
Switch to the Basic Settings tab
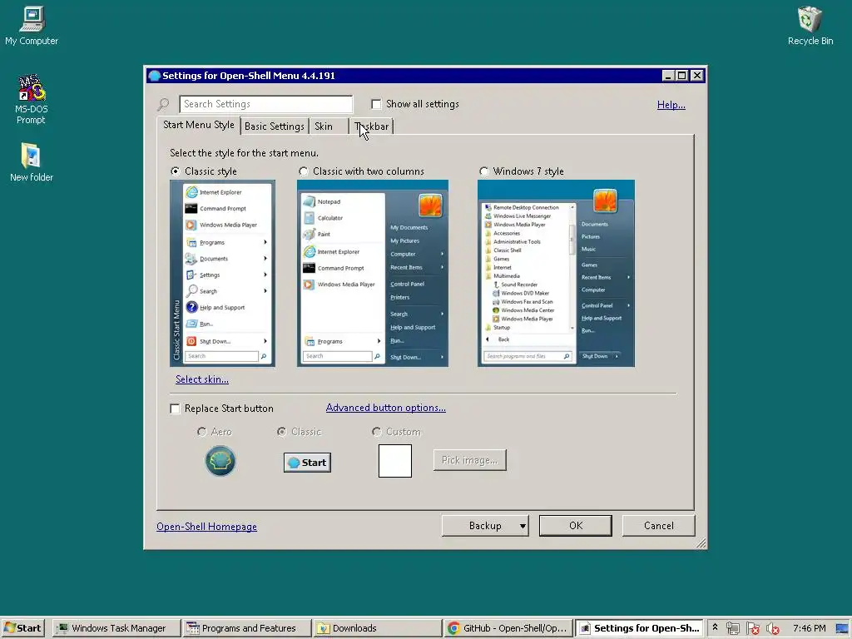point(275,126)
